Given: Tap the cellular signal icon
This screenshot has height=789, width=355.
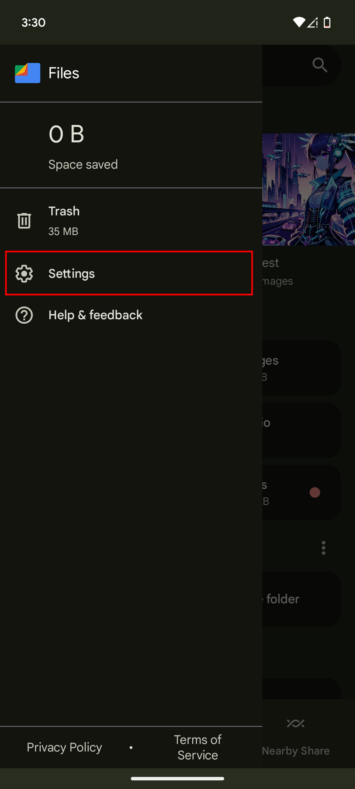Looking at the screenshot, I should click(x=313, y=23).
